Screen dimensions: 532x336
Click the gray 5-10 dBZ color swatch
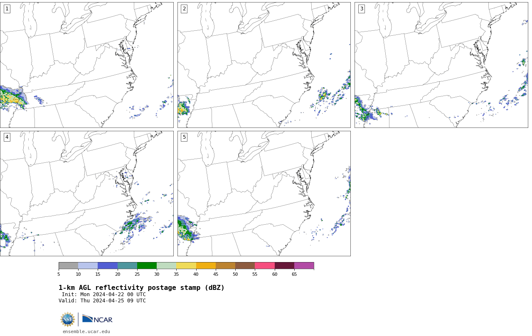tap(68, 266)
